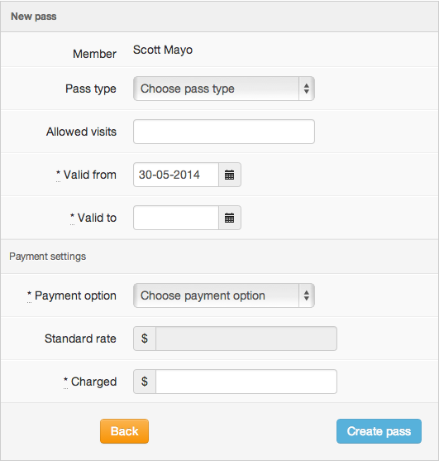Click the empty Valid to date field

pyautogui.click(x=176, y=218)
